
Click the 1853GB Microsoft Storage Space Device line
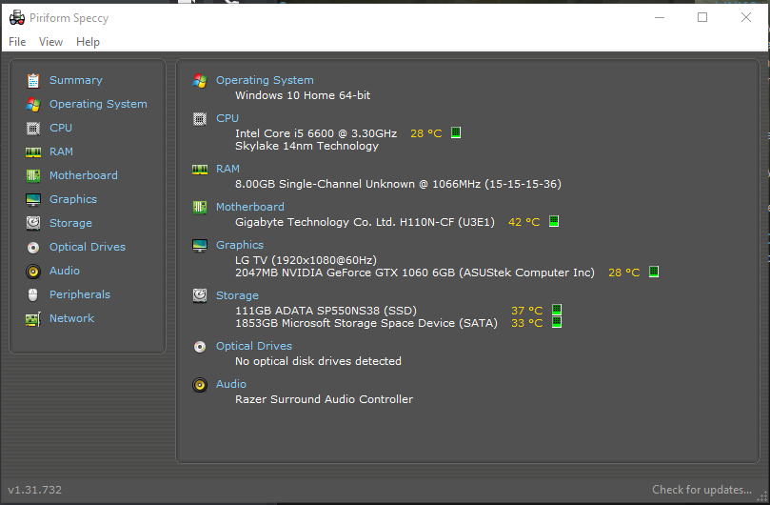coord(366,324)
